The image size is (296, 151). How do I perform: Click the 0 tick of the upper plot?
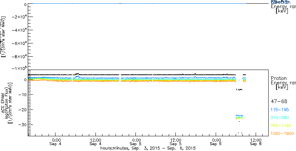[x=25, y=4]
